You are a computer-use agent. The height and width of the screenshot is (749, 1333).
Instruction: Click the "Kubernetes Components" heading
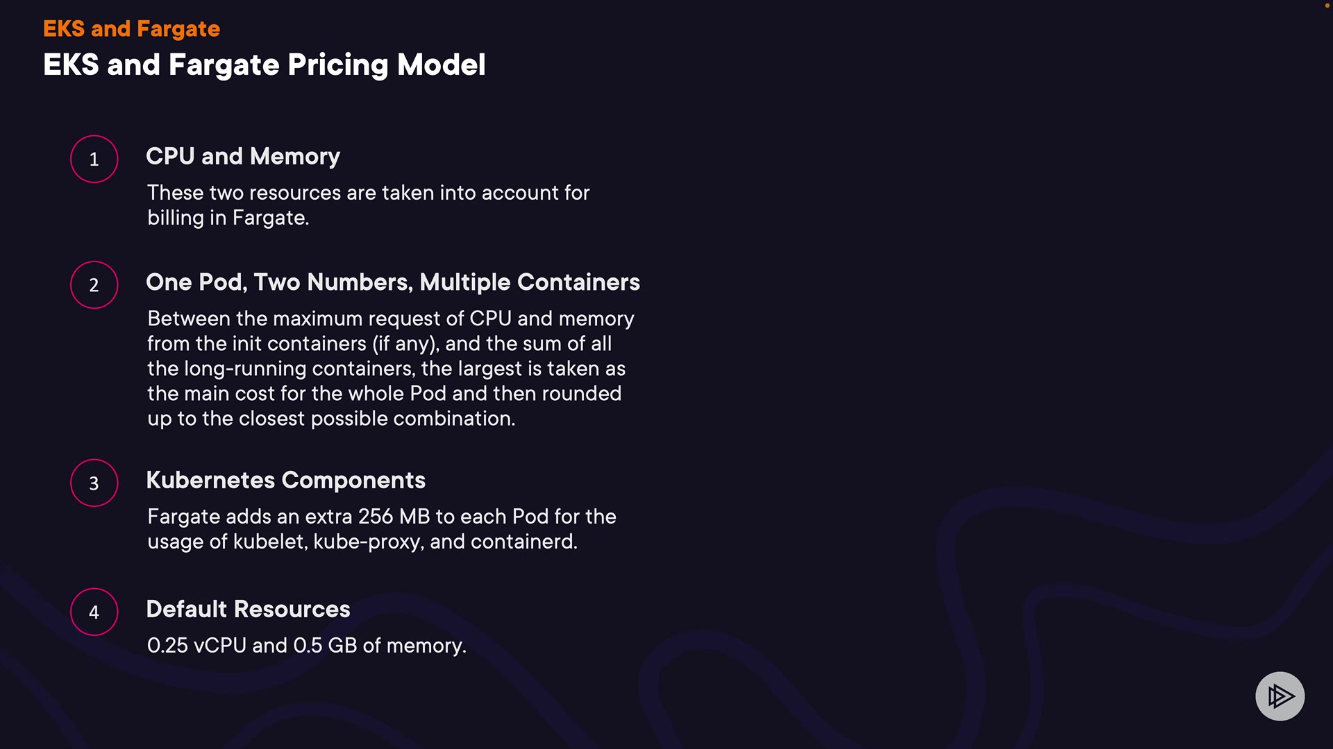click(x=285, y=480)
